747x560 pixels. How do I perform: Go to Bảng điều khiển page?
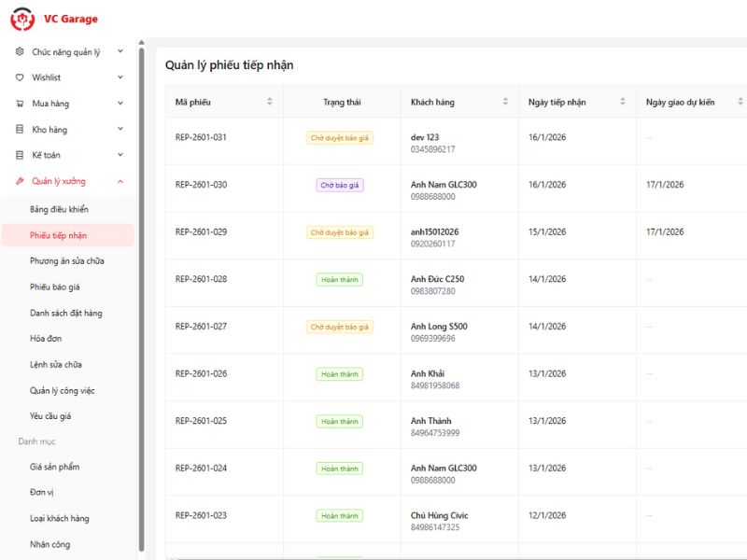pyautogui.click(x=59, y=209)
